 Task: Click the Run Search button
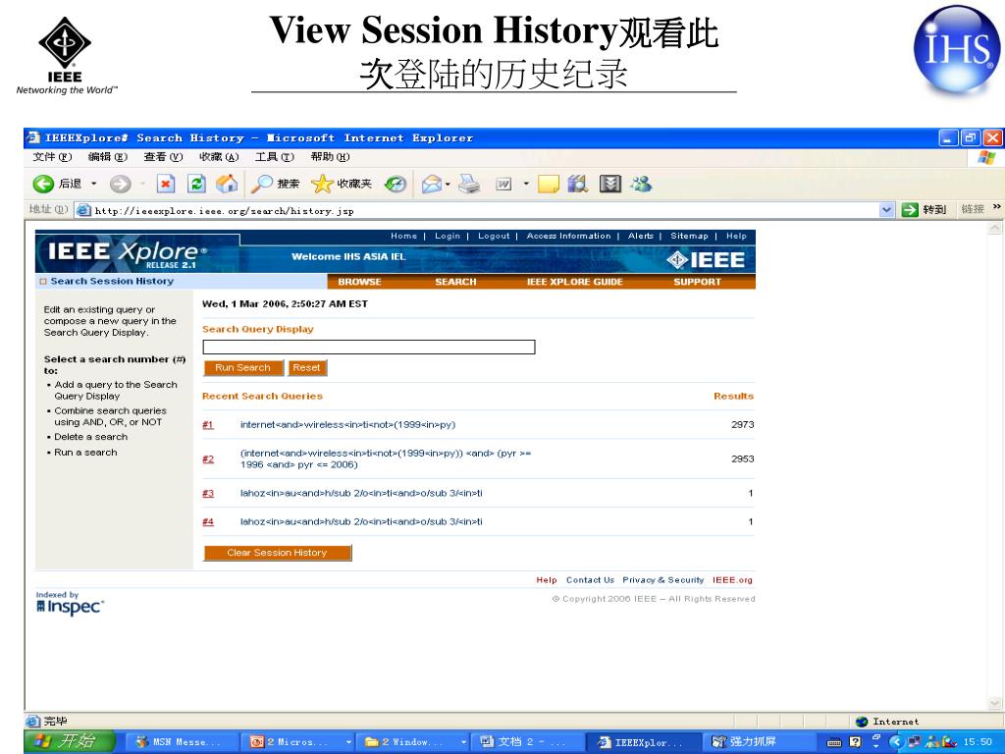[243, 368]
